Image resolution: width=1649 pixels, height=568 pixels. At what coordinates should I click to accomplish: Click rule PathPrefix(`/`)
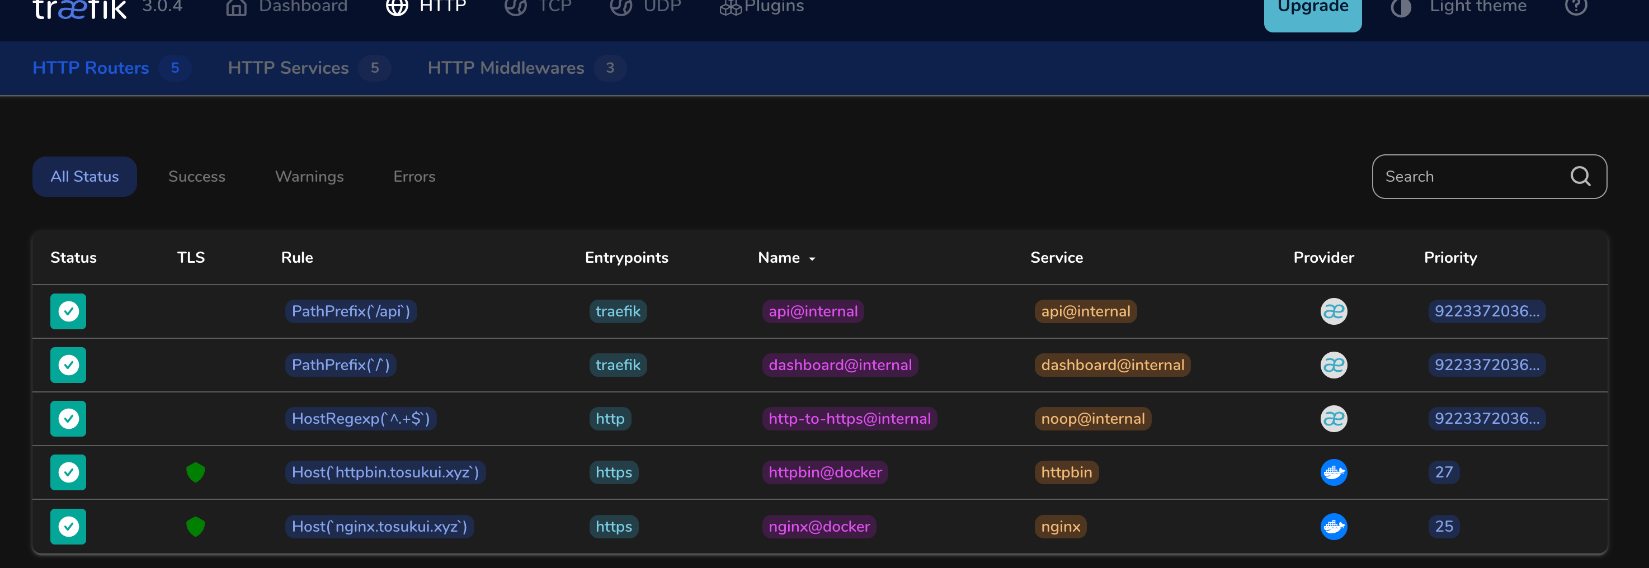(x=341, y=365)
